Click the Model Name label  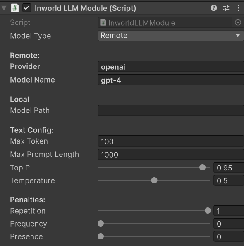pos(32,80)
